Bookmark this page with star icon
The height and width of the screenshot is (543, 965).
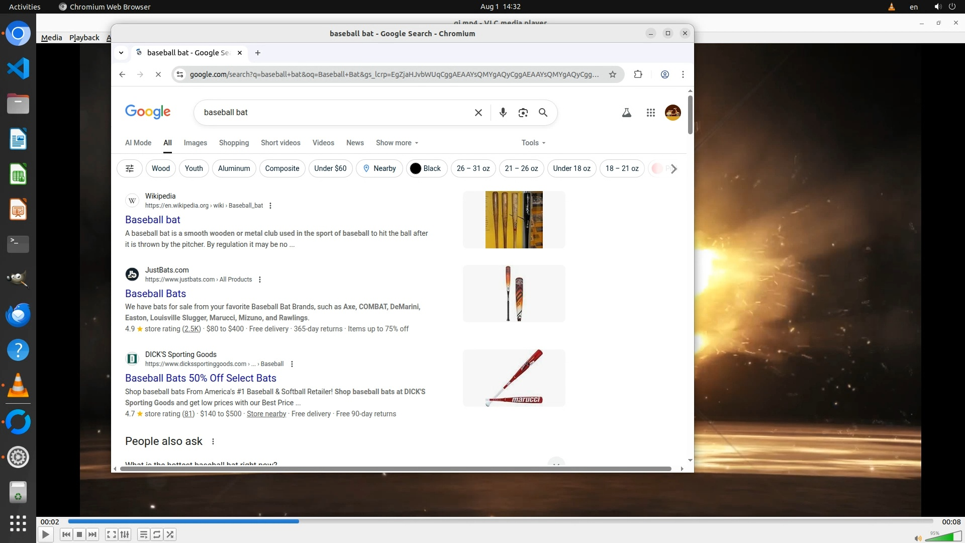pyautogui.click(x=612, y=74)
